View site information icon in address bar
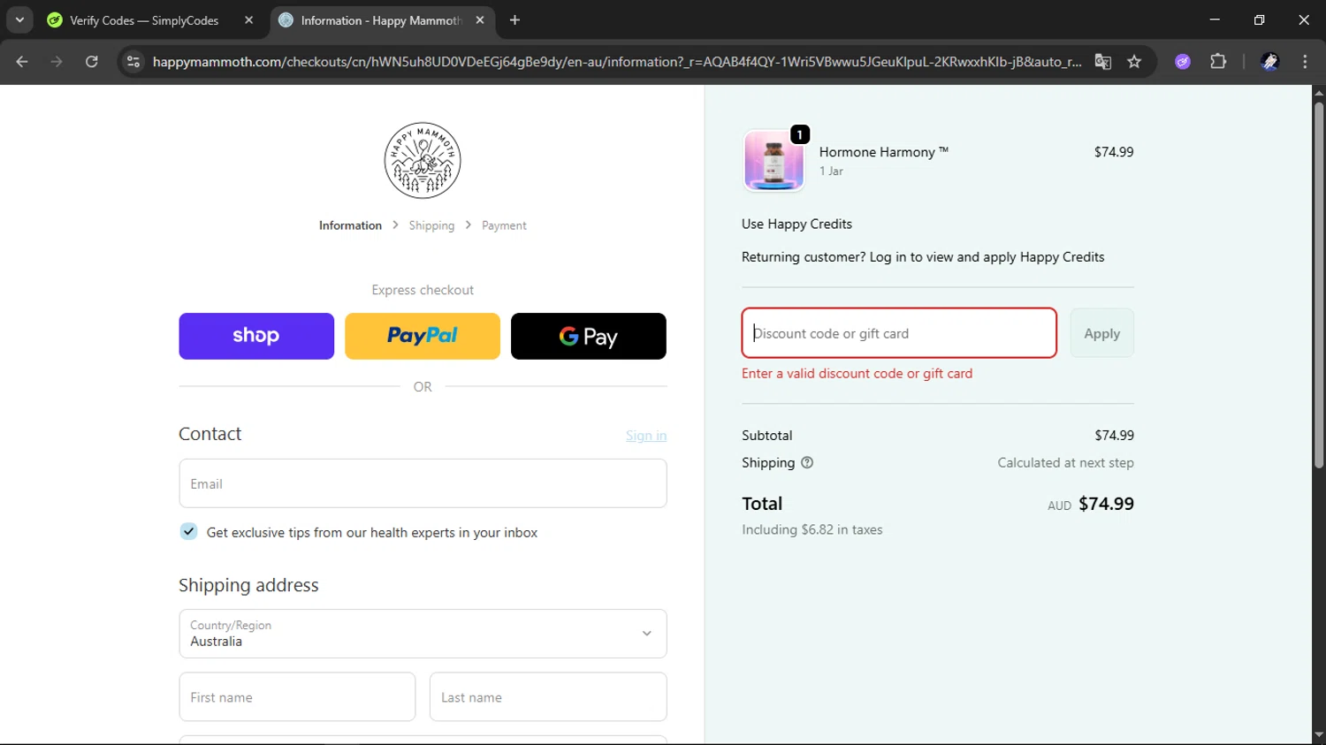The height and width of the screenshot is (745, 1326). (133, 62)
